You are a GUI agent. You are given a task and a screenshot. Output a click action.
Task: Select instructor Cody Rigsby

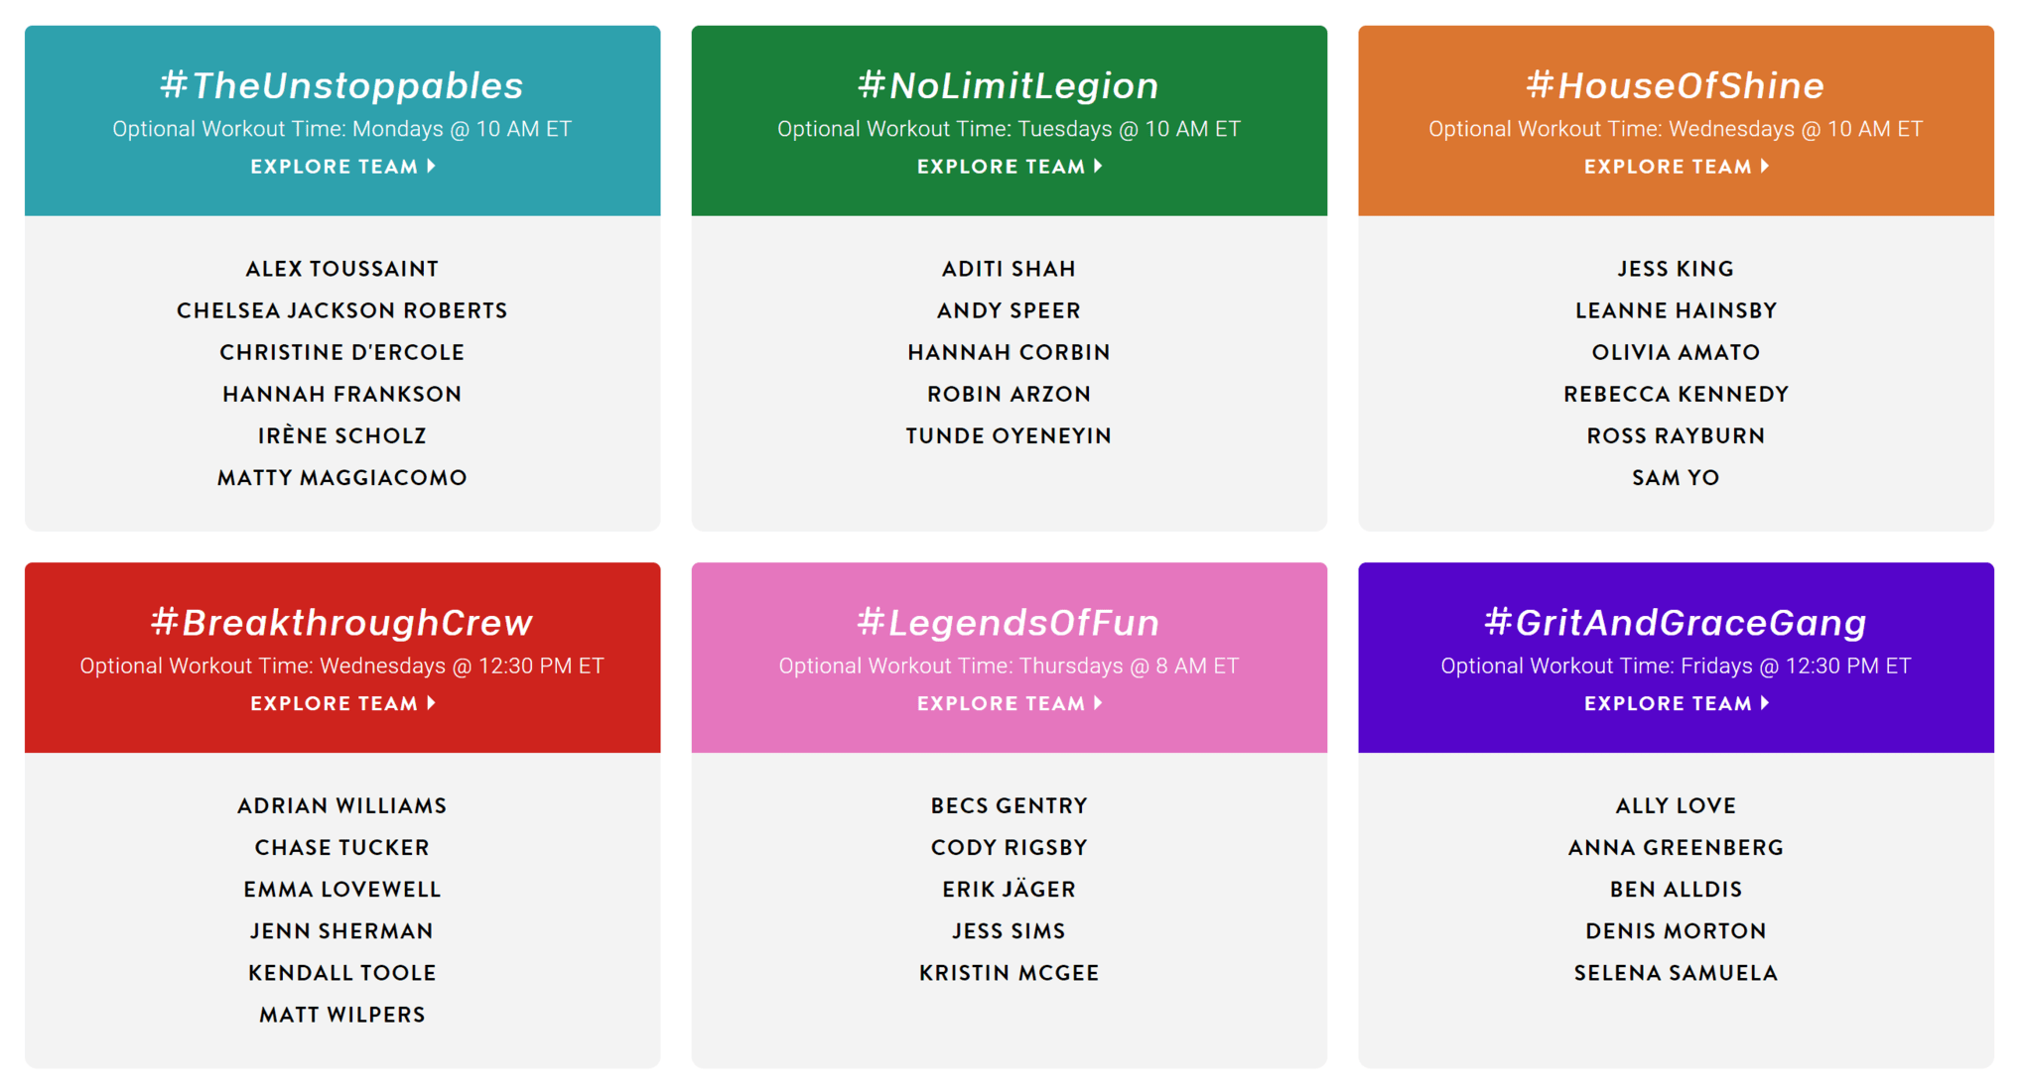coord(1009,847)
